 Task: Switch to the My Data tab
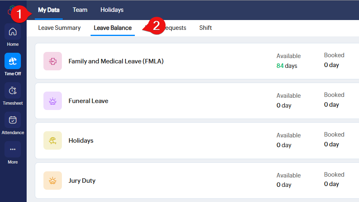tap(49, 10)
